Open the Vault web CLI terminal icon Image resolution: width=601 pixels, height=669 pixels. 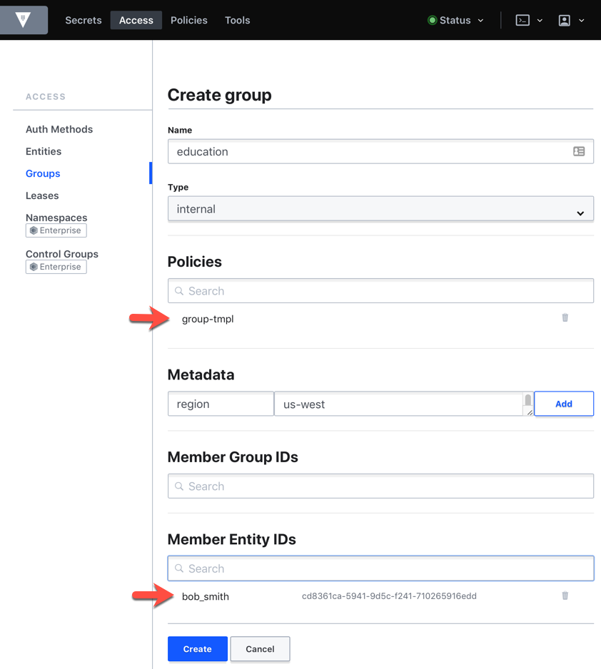(x=523, y=20)
